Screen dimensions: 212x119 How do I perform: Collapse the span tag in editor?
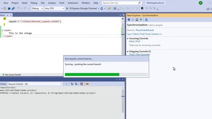[x=2, y=30]
